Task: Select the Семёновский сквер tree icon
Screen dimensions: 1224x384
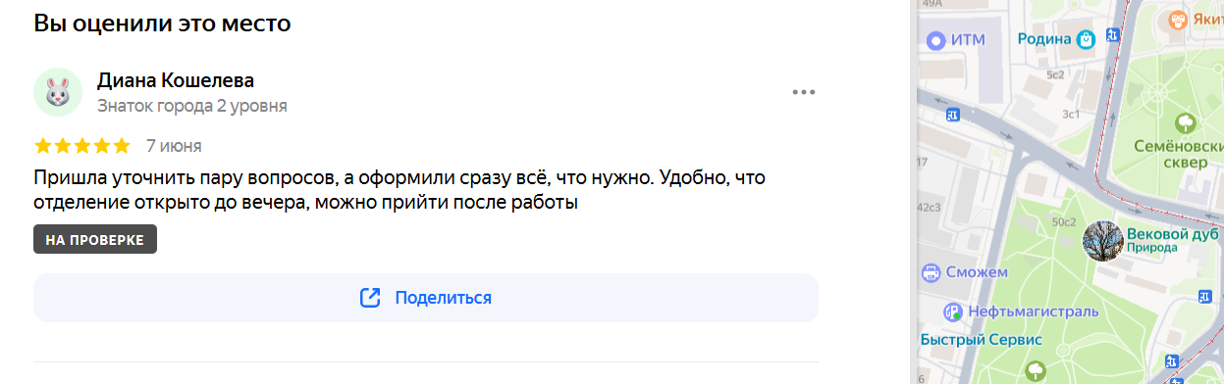Action: pos(1186,122)
